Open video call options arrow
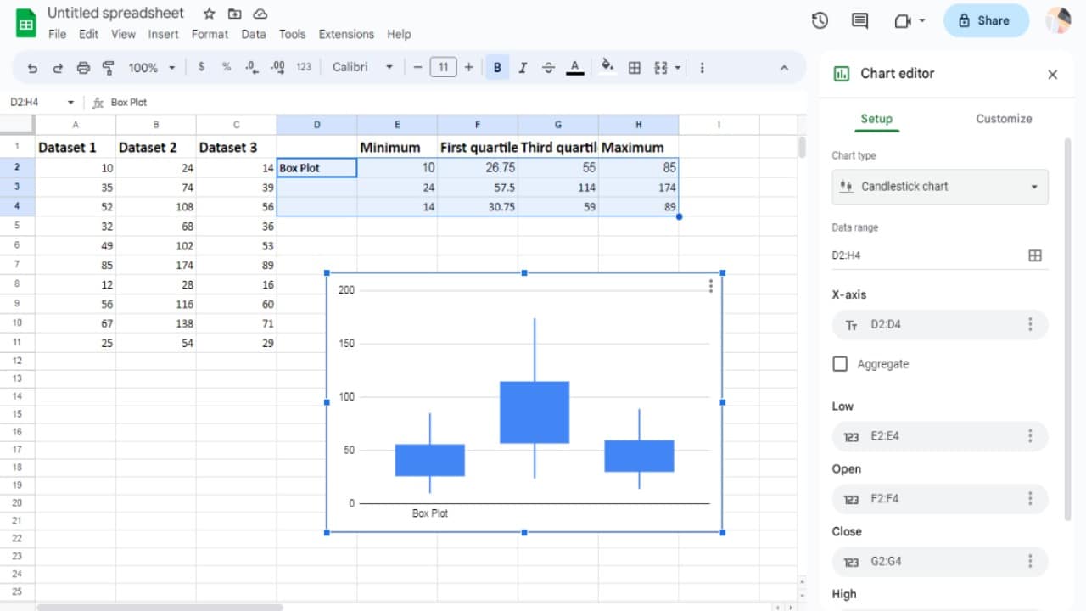Screen dimensions: 1086x611 (922, 20)
